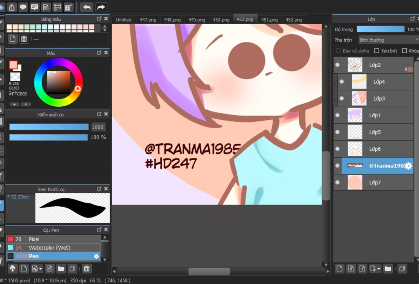Click the speech bubble icon in toolbar
419x284 pixels.
tap(23, 7)
